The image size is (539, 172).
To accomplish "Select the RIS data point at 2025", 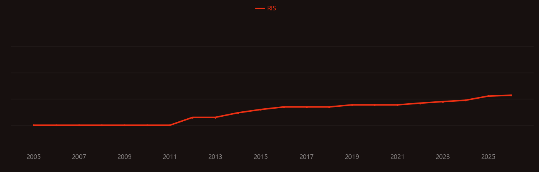I will click(488, 96).
